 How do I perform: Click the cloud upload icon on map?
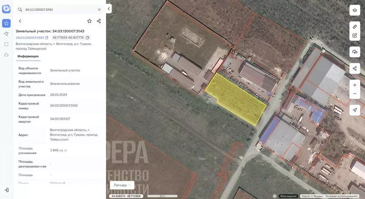coord(355,52)
